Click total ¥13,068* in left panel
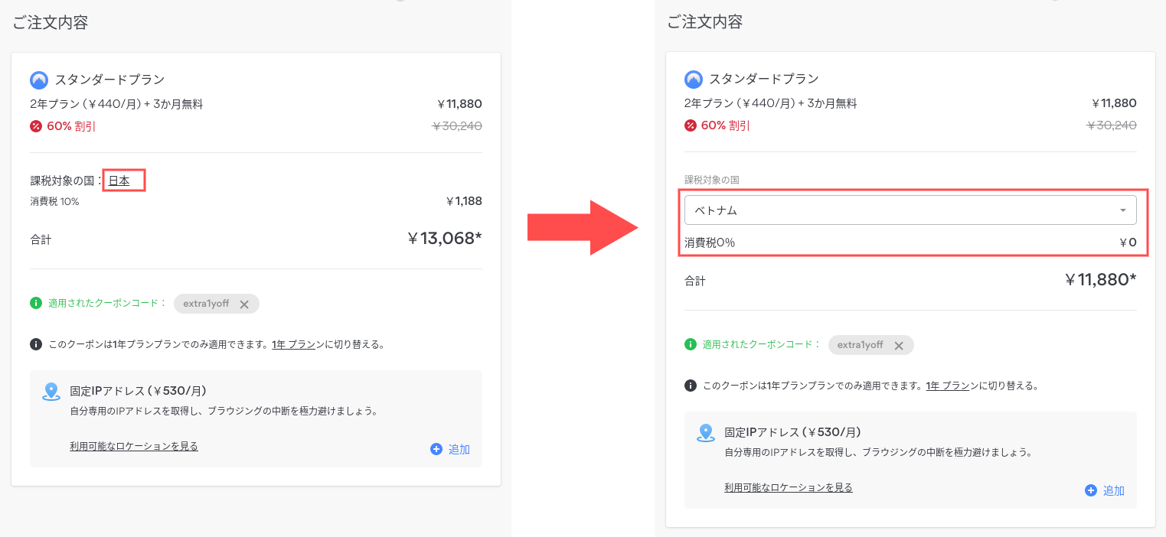The height and width of the screenshot is (537, 1166). [445, 239]
